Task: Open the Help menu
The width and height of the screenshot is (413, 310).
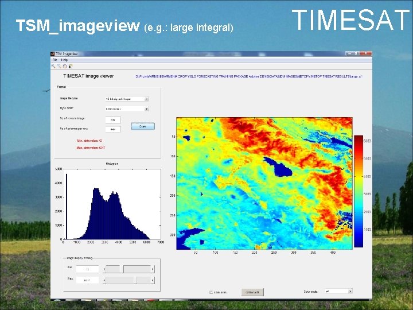Action: pyautogui.click(x=64, y=60)
